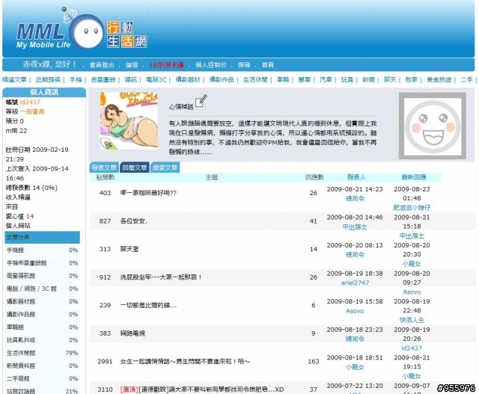This screenshot has height=394, width=479.
Task: Open thread 女生一起講悄悄話
Action: (185, 361)
